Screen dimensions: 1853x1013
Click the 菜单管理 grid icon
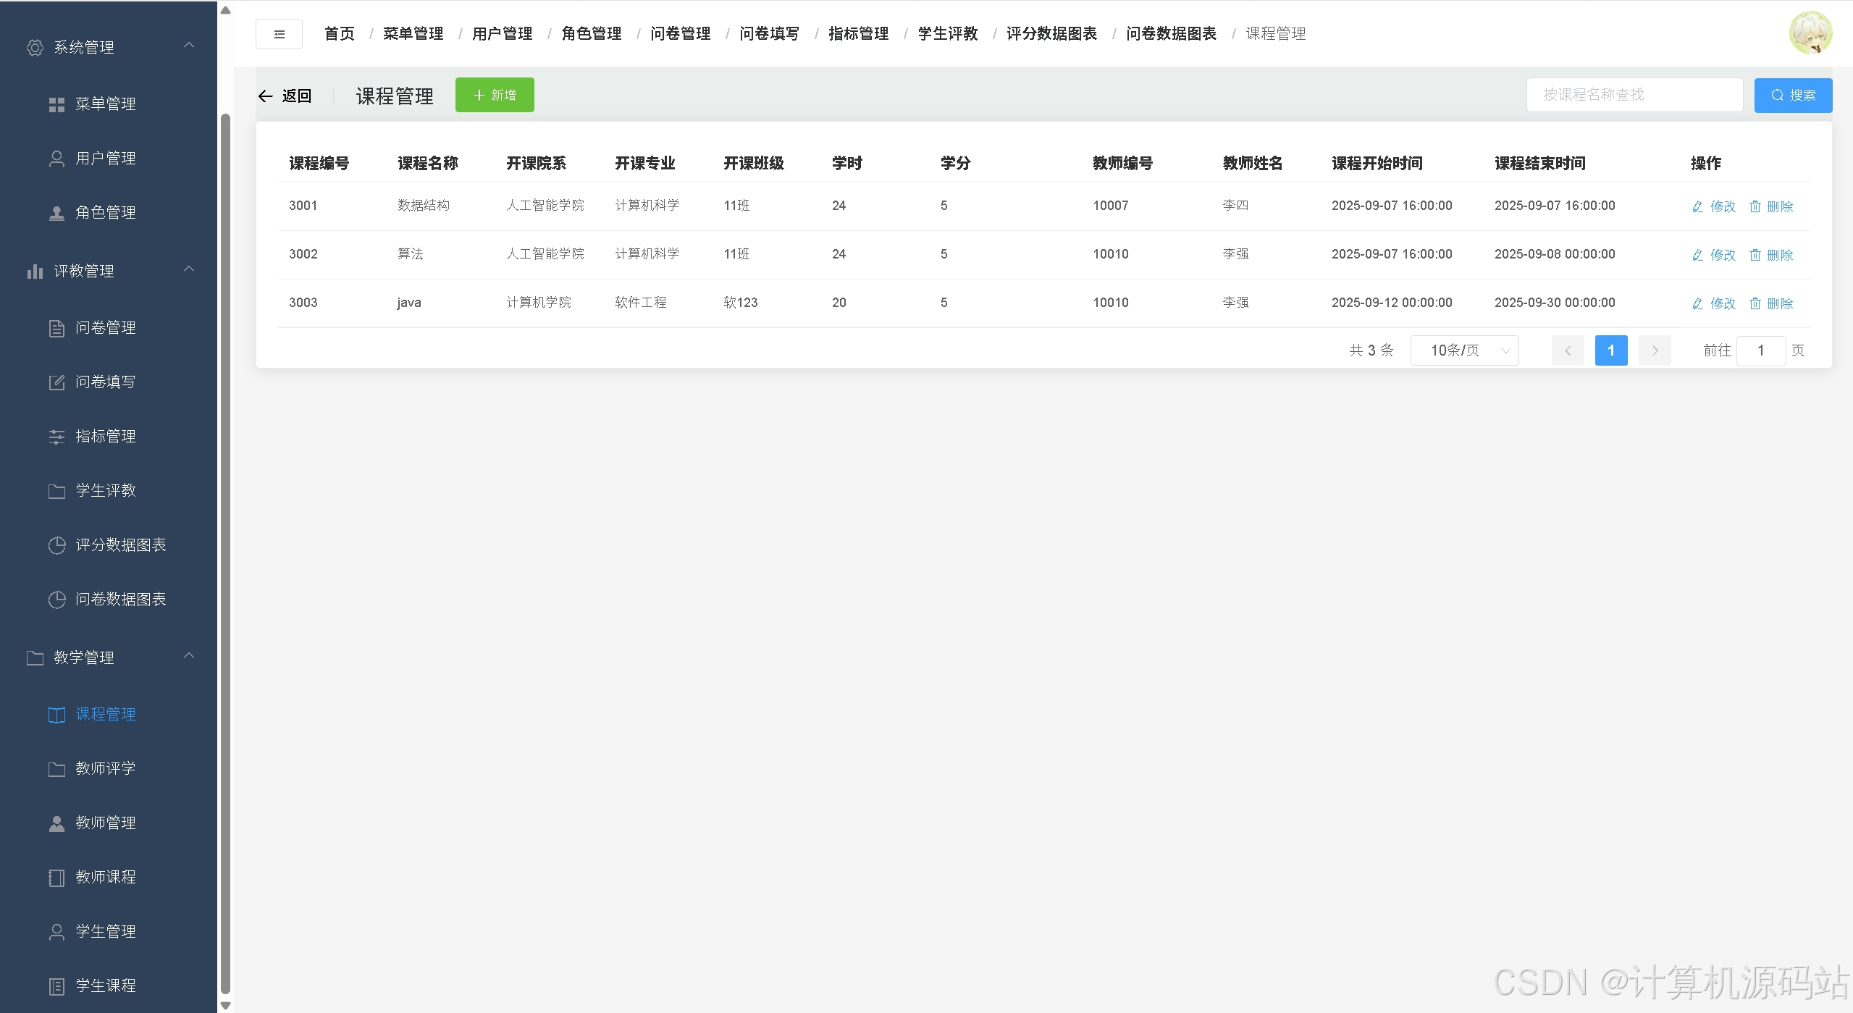pos(56,105)
